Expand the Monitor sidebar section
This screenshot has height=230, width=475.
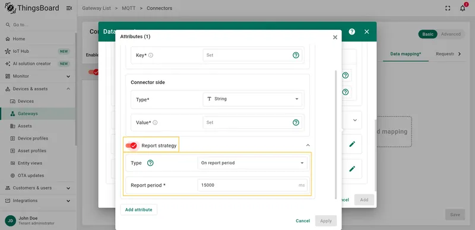tap(68, 76)
